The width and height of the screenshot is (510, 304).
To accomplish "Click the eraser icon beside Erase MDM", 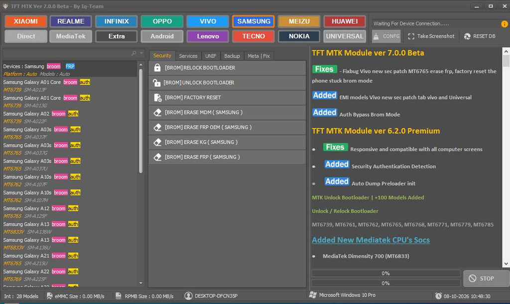I will 157,113.
